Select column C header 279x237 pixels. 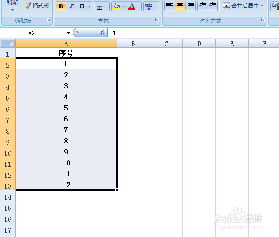(x=166, y=44)
